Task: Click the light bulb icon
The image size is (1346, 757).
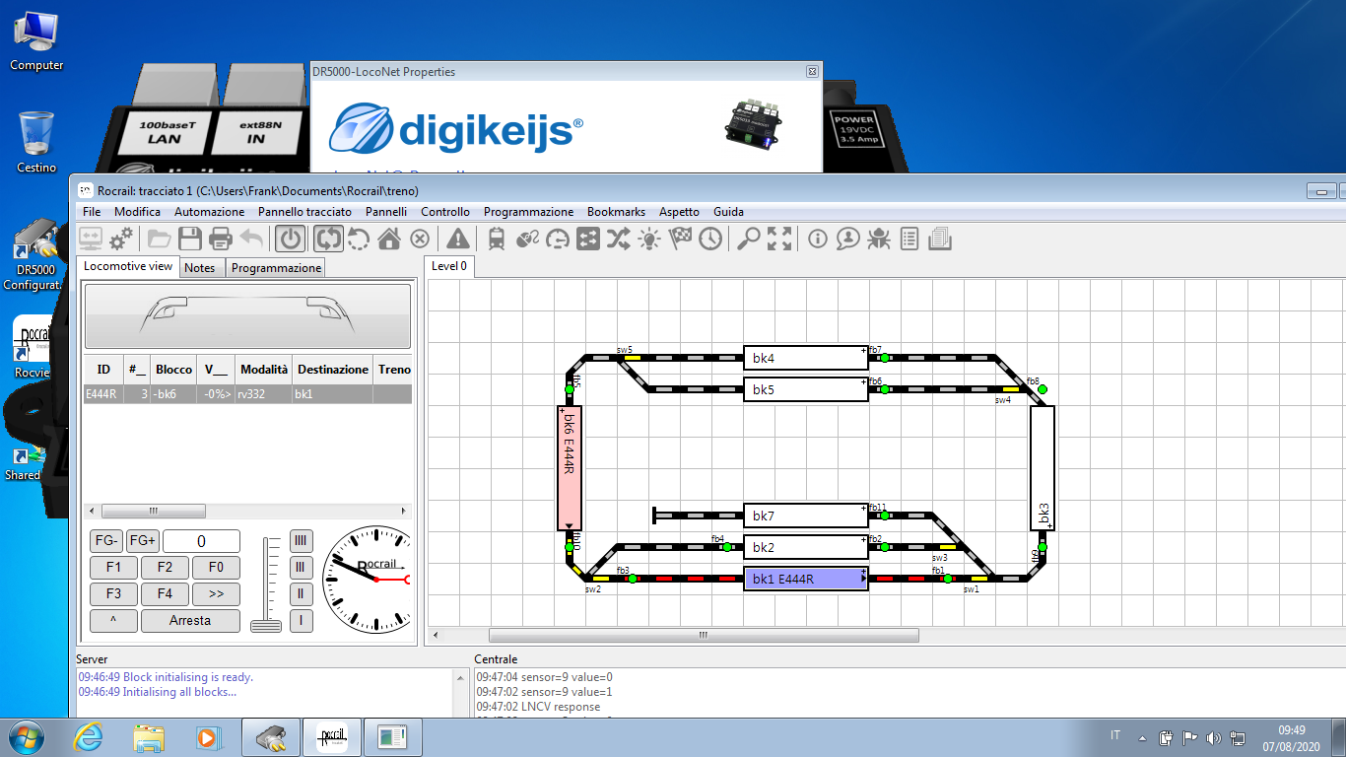Action: pyautogui.click(x=648, y=239)
